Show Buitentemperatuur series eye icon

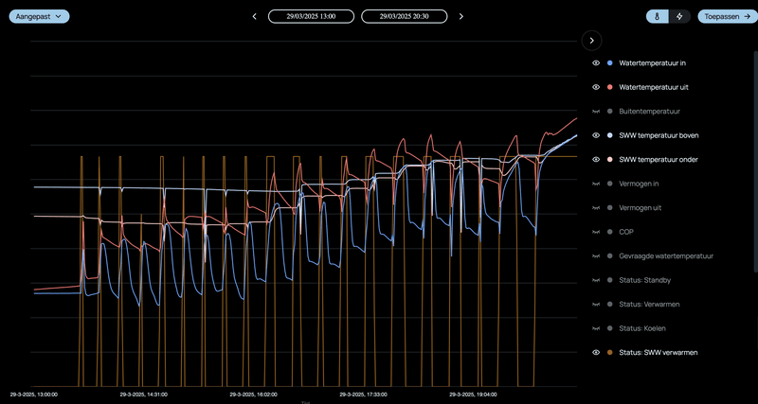coord(596,112)
